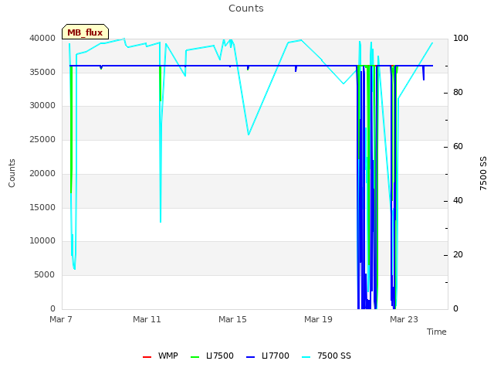The width and height of the screenshot is (494, 371).
Task: Click the 80 right axis value
Action: (458, 92)
